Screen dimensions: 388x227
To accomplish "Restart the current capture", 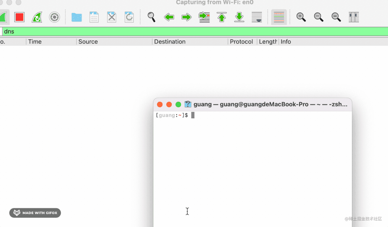I will point(37,17).
